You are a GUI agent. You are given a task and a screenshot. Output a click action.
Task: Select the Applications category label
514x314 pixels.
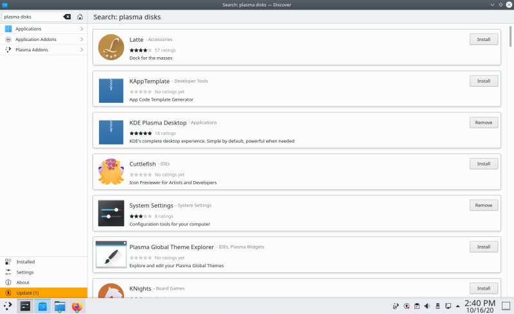(28, 29)
